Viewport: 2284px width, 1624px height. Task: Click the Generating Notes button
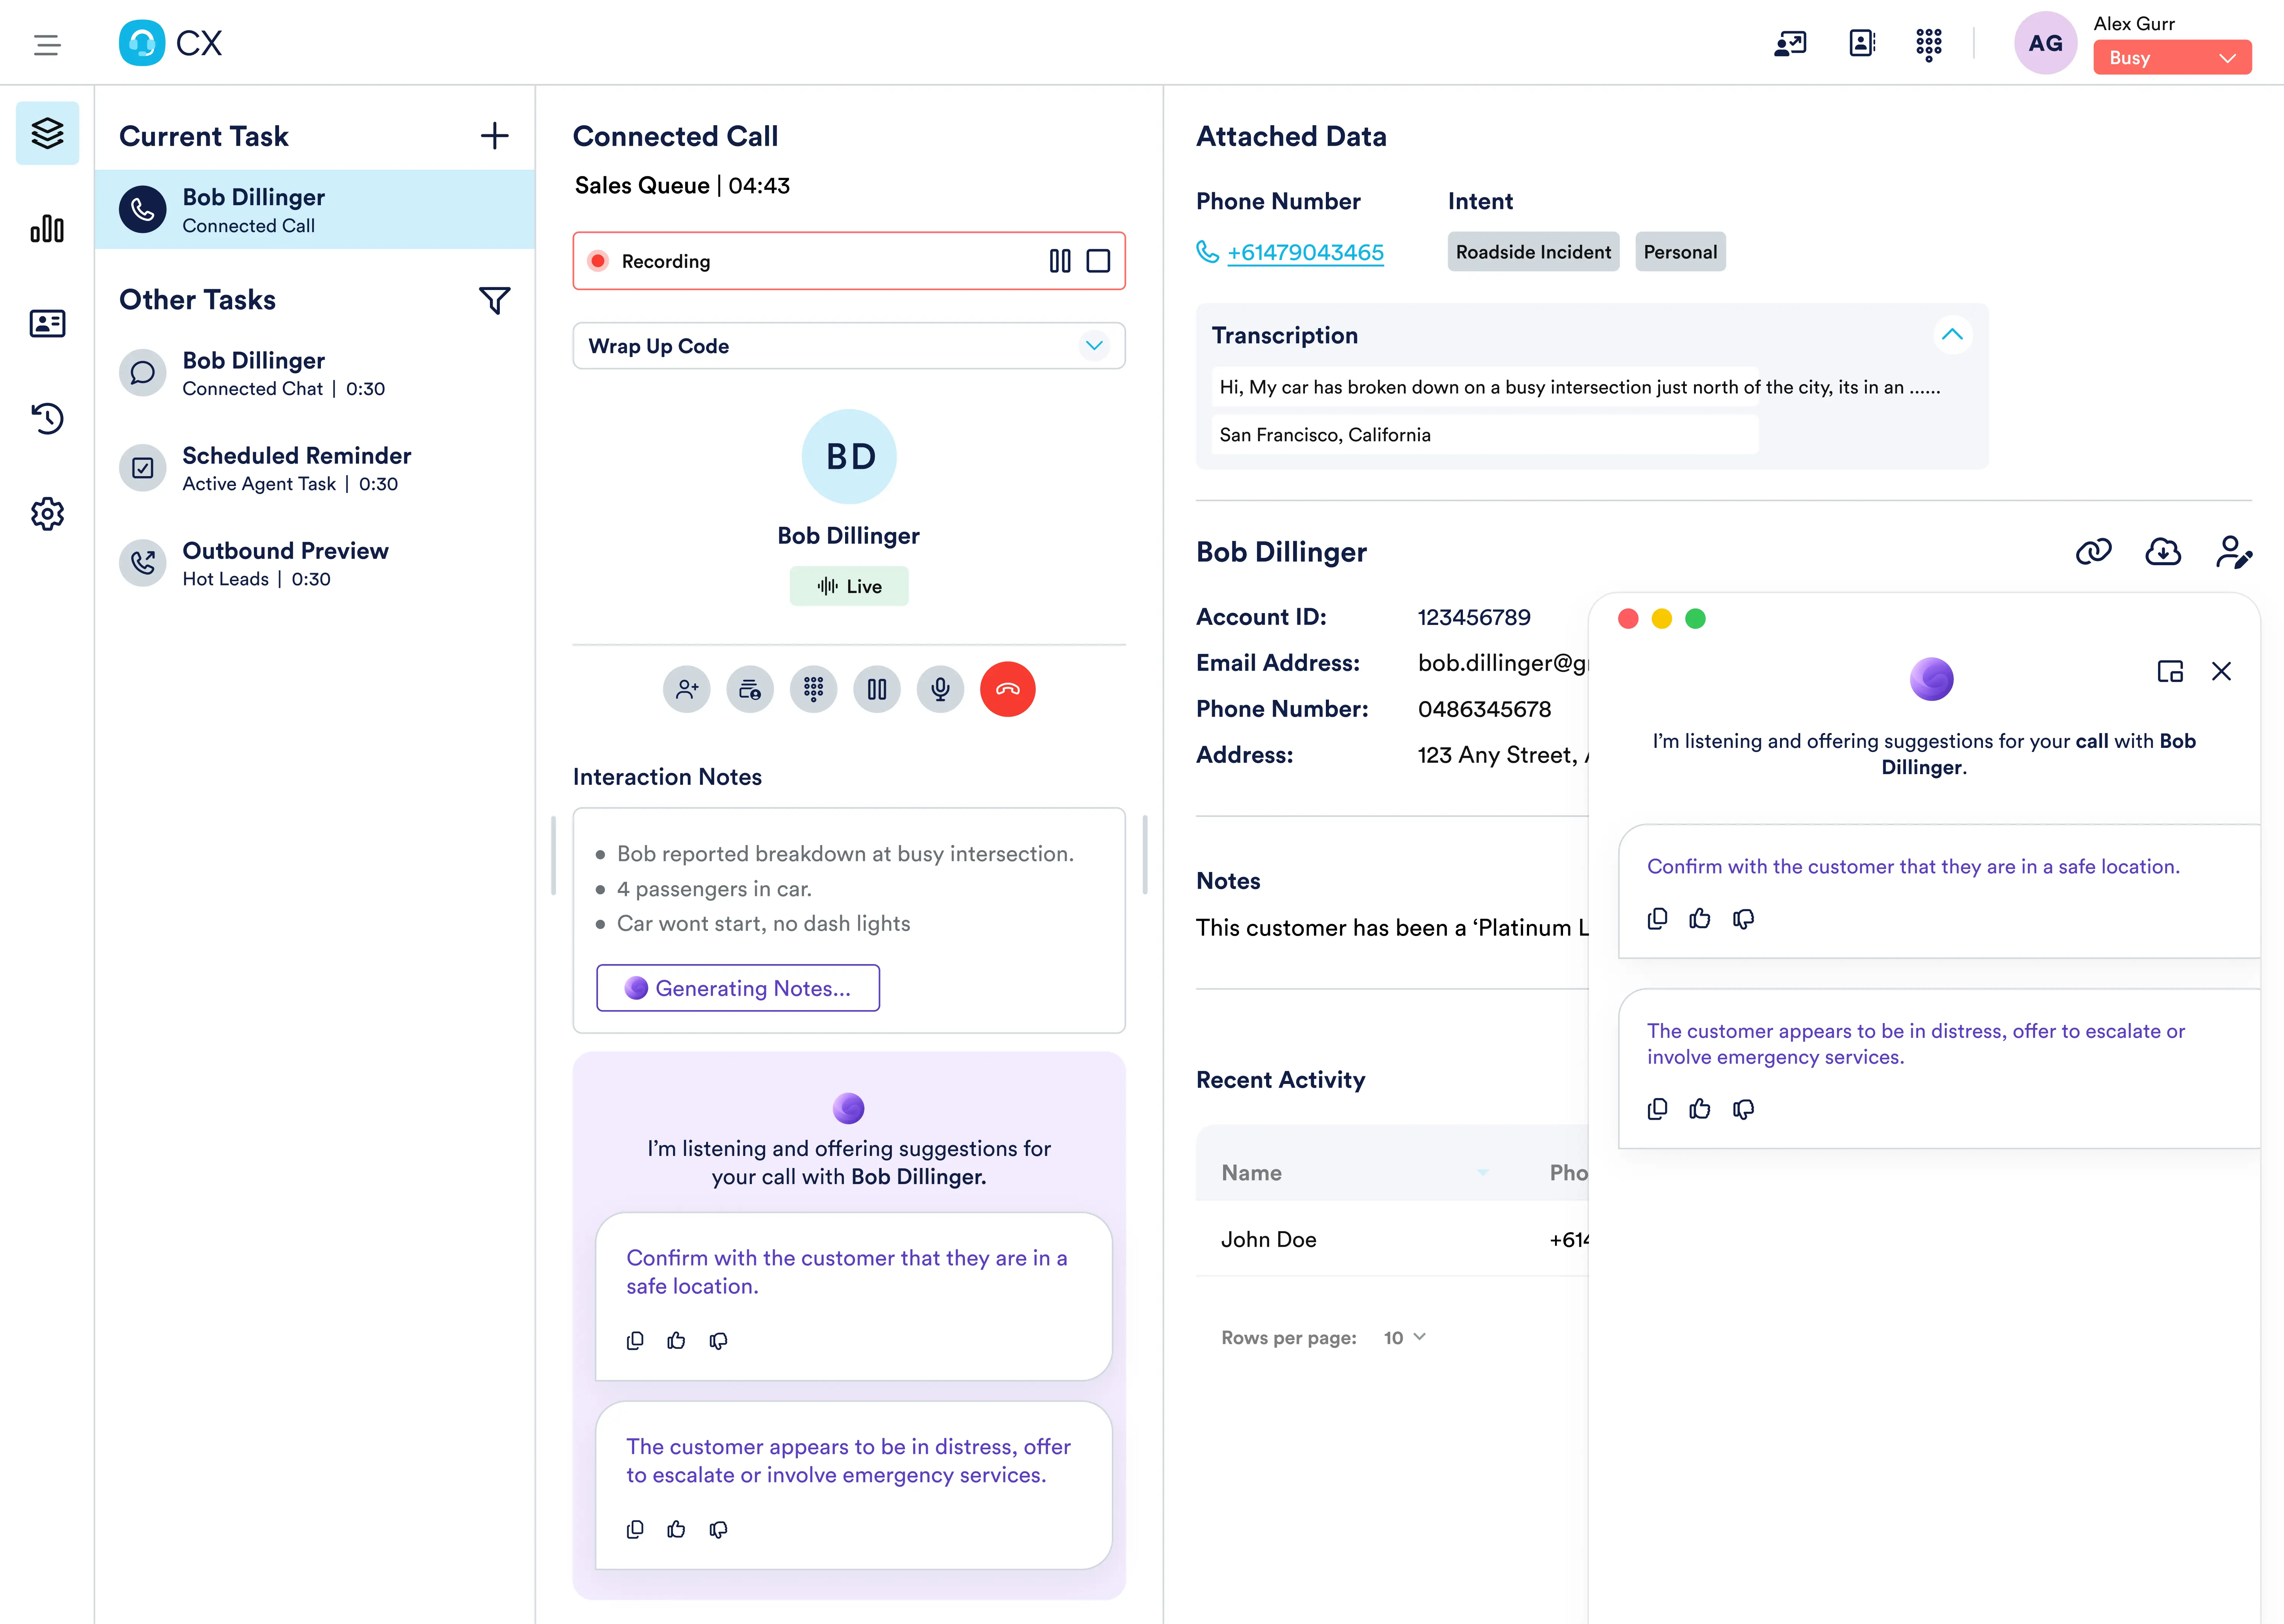(738, 988)
